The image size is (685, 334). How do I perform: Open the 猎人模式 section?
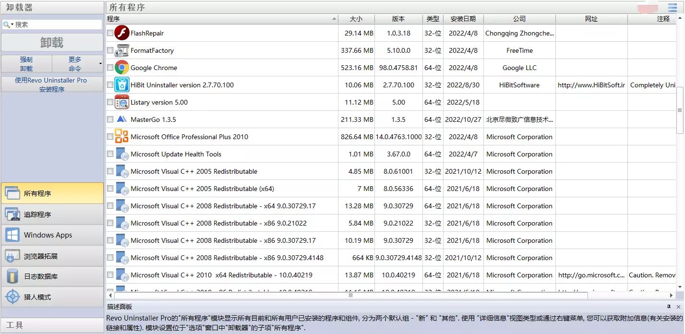click(52, 297)
